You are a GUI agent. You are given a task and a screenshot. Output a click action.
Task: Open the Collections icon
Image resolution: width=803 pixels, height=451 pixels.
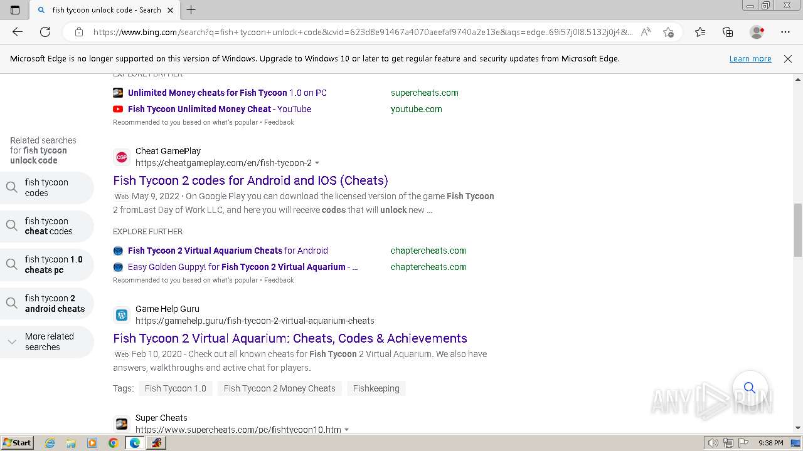[728, 32]
